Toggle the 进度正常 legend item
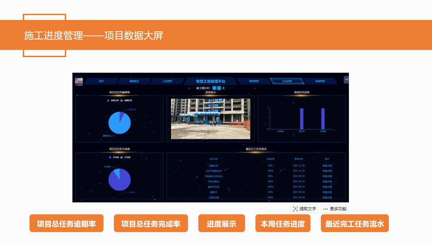Screen dimensions: 432x243 click(113, 101)
